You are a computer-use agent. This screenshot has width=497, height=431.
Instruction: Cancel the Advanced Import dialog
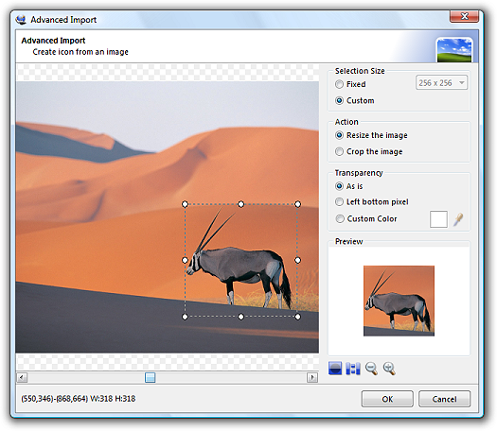coord(444,399)
